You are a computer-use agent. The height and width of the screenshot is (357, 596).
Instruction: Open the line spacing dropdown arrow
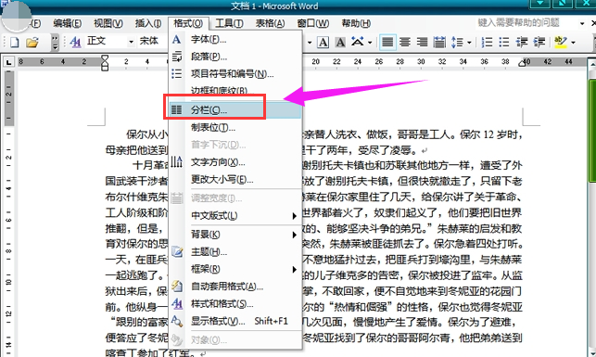point(469,43)
